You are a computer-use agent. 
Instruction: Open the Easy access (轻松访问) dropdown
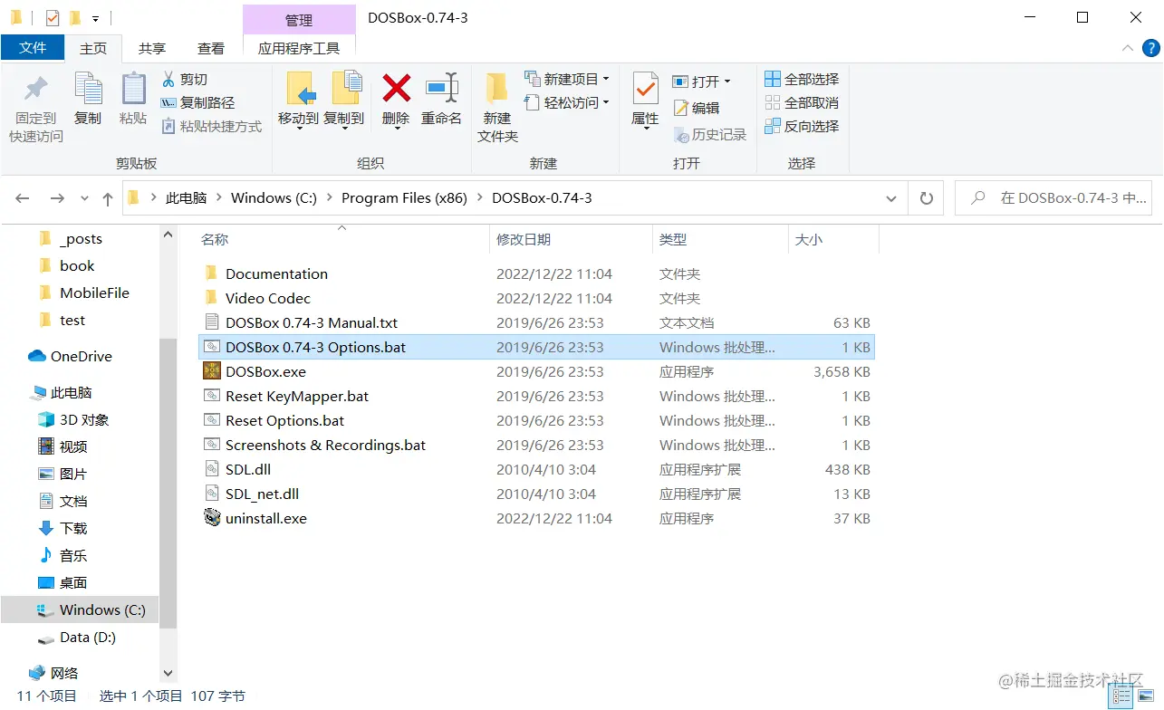click(568, 103)
